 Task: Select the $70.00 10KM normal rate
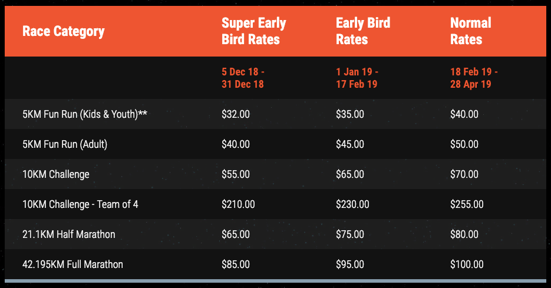point(464,174)
